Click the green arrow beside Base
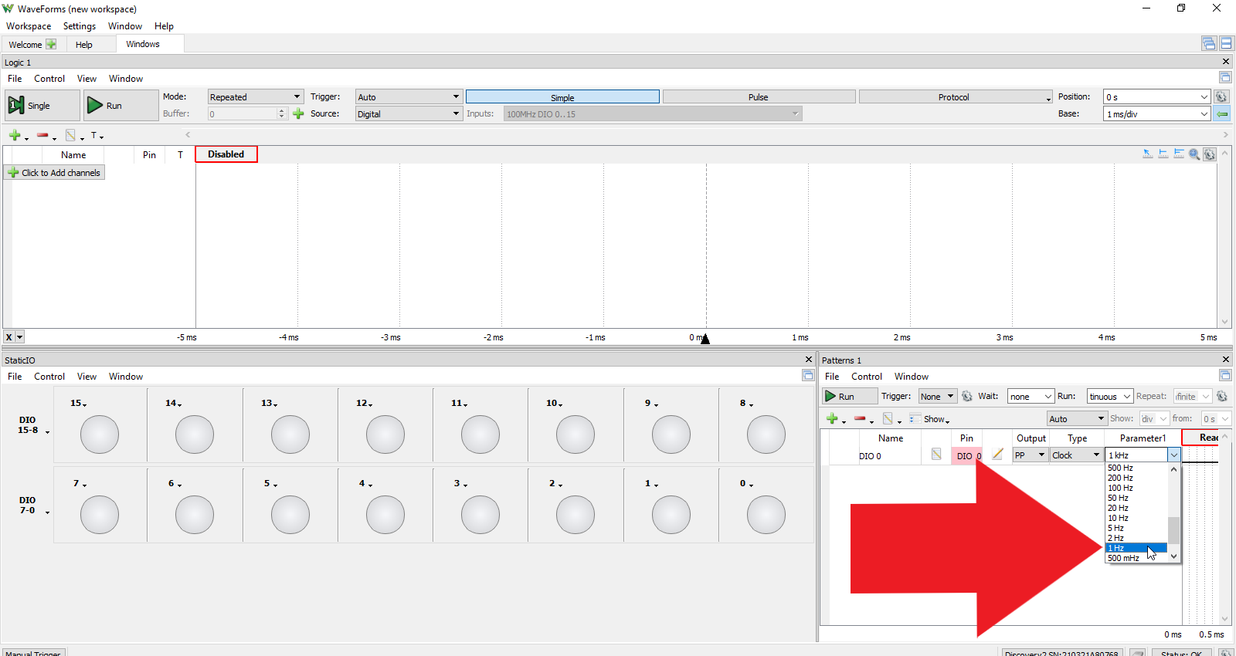Image resolution: width=1236 pixels, height=656 pixels. coord(1222,114)
